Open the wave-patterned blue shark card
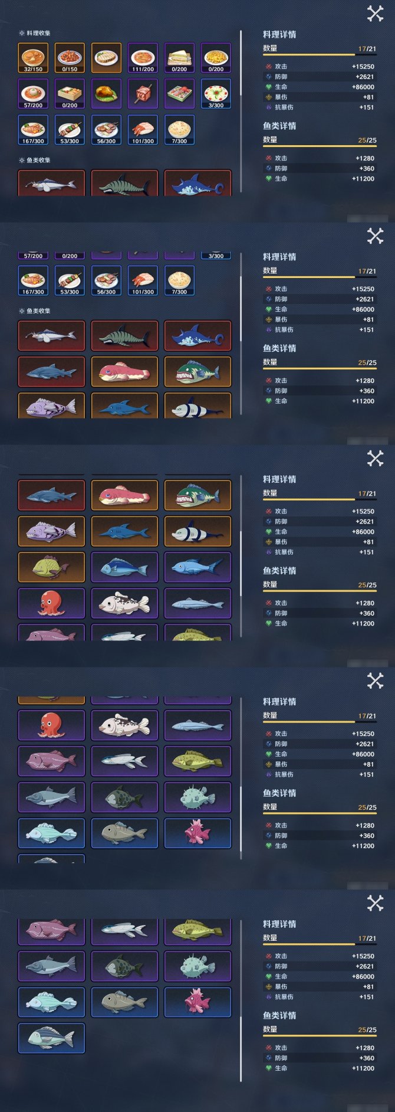This screenshot has height=1112, width=395. click(197, 335)
